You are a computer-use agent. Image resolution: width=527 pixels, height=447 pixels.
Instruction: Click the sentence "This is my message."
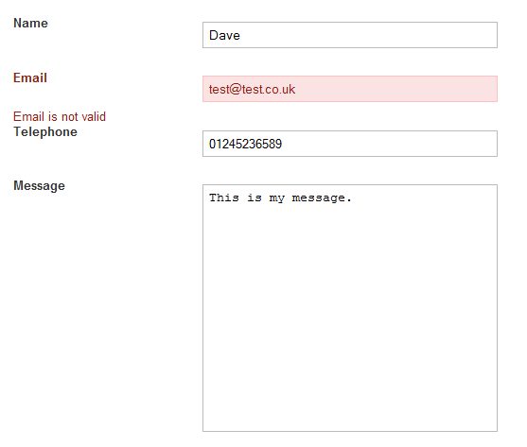(280, 198)
